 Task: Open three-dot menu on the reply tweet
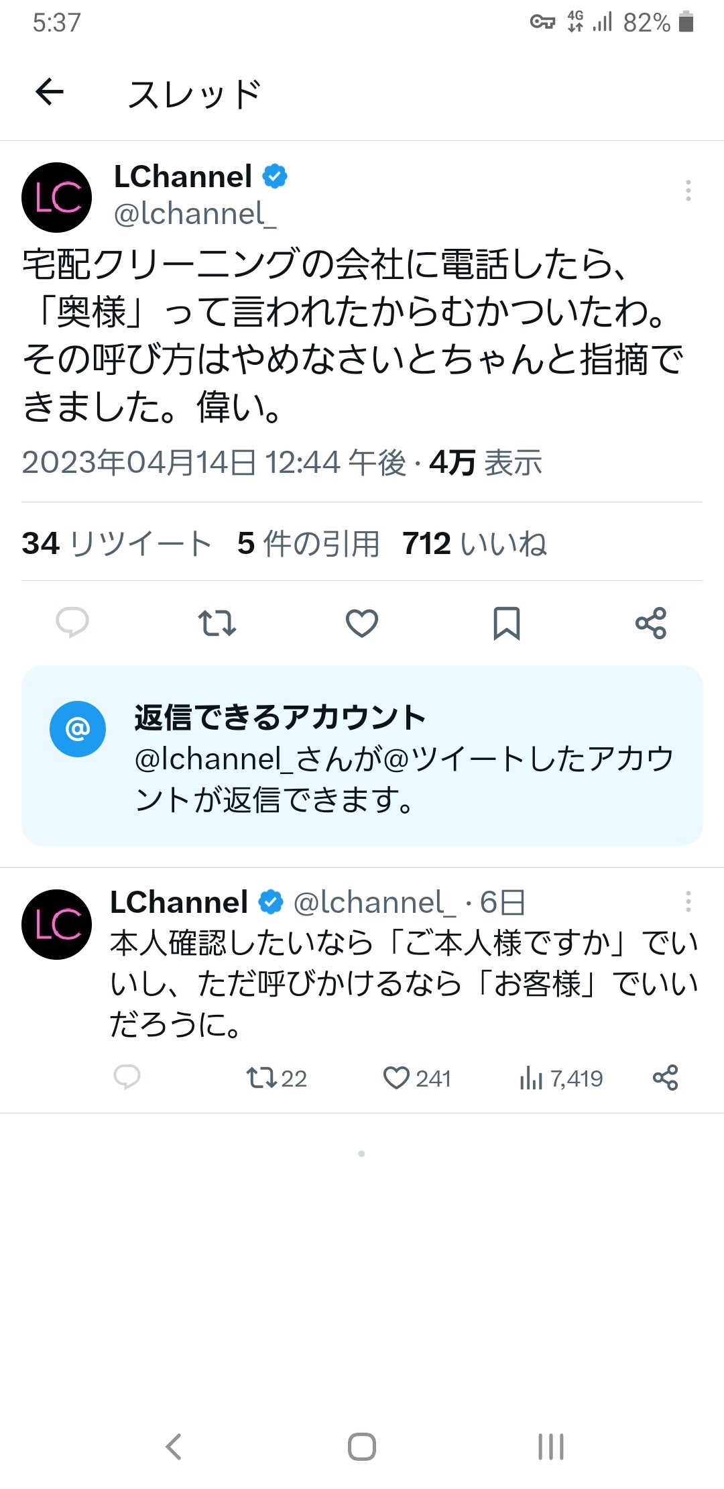688,901
